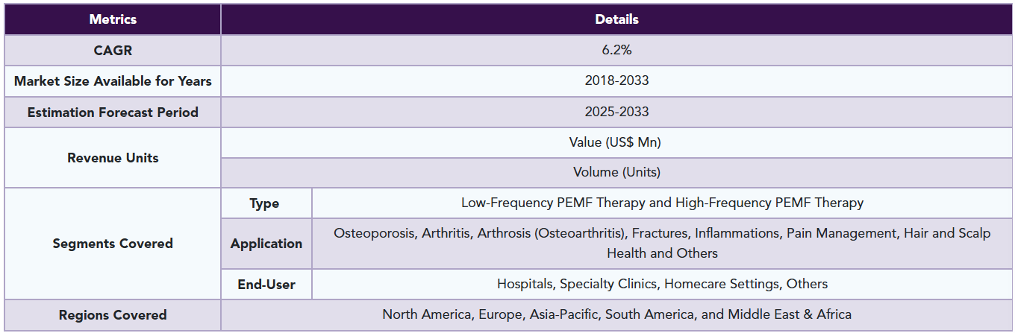Select the CAGR row label
The width and height of the screenshot is (1015, 333).
click(x=113, y=51)
